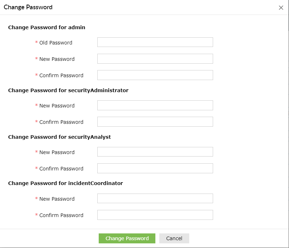Click the Change Password dialog title
This screenshot has width=289, height=248.
(28, 7)
